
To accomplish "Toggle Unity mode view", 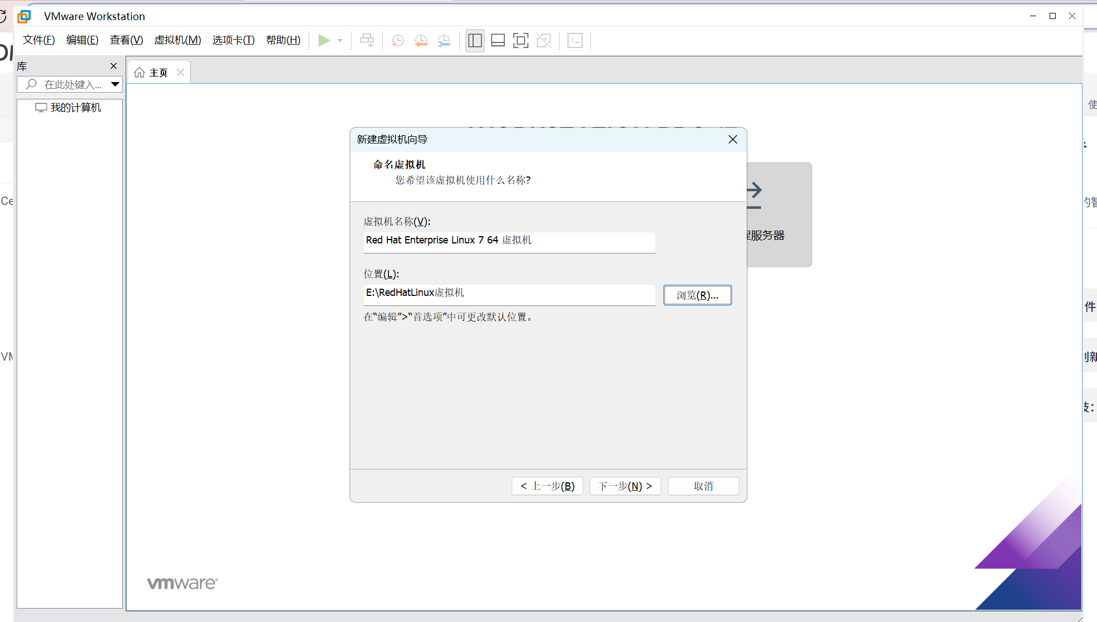I will pyautogui.click(x=544, y=40).
